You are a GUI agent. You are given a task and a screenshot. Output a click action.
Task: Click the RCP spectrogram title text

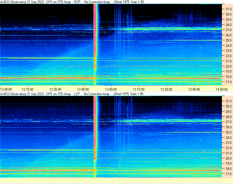click(x=72, y=2)
